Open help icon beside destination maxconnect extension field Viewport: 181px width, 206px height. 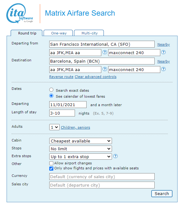(163, 69)
